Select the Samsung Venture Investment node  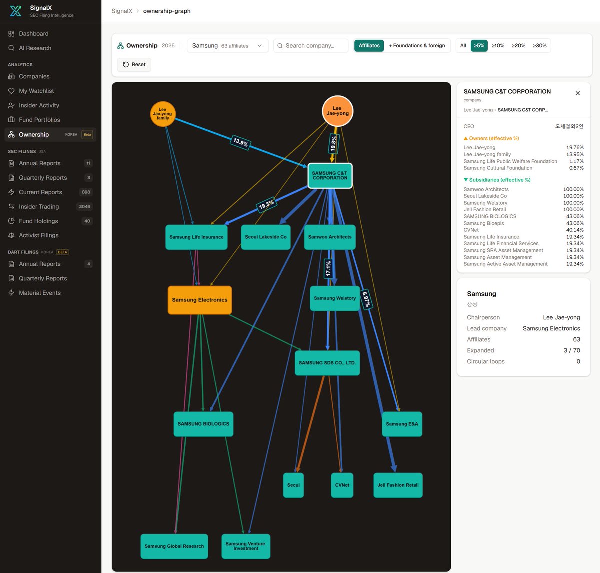coord(246,546)
